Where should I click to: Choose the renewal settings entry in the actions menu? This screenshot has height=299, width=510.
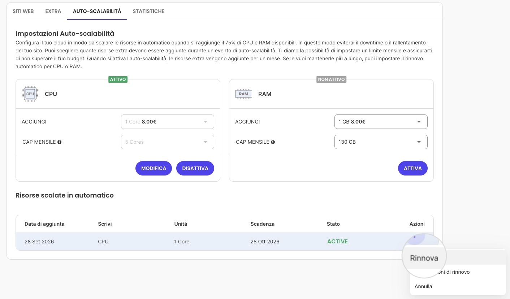(458, 272)
